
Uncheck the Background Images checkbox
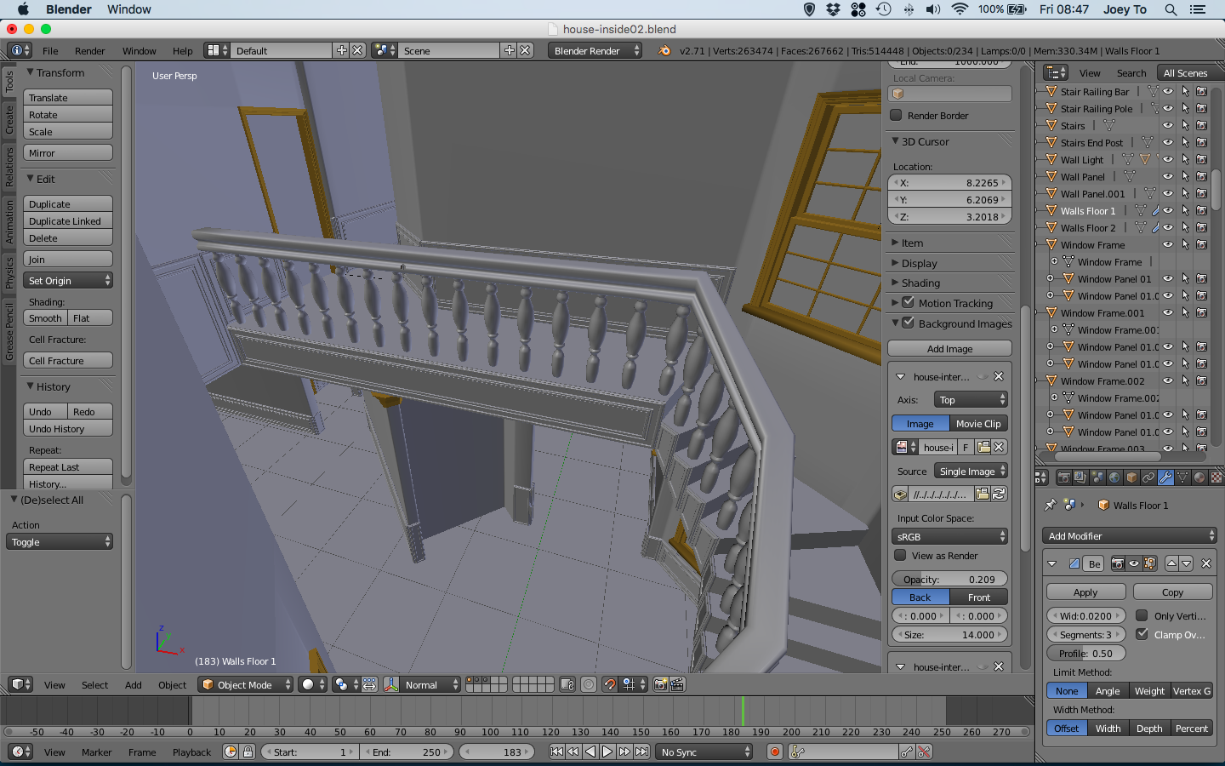pos(908,323)
